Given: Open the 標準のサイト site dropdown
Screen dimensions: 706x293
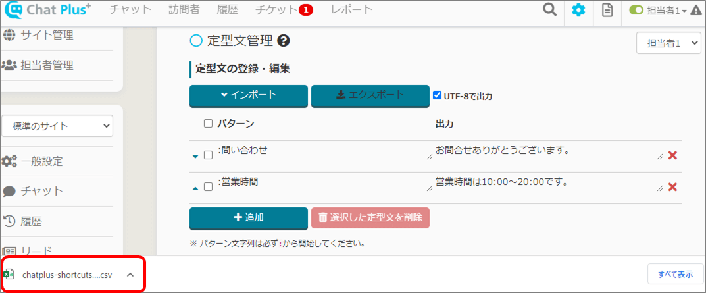Looking at the screenshot, I should (x=57, y=126).
